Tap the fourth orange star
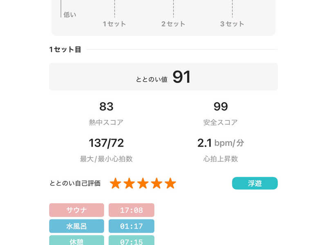The image size is (327, 245). tap(157, 183)
